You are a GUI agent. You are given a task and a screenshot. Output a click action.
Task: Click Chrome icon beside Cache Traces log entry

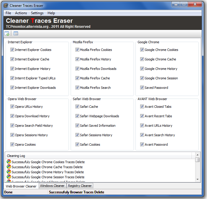coord(9,167)
